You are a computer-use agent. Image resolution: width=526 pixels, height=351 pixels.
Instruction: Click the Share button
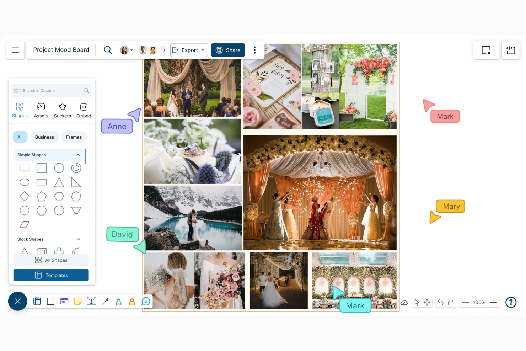click(x=228, y=50)
